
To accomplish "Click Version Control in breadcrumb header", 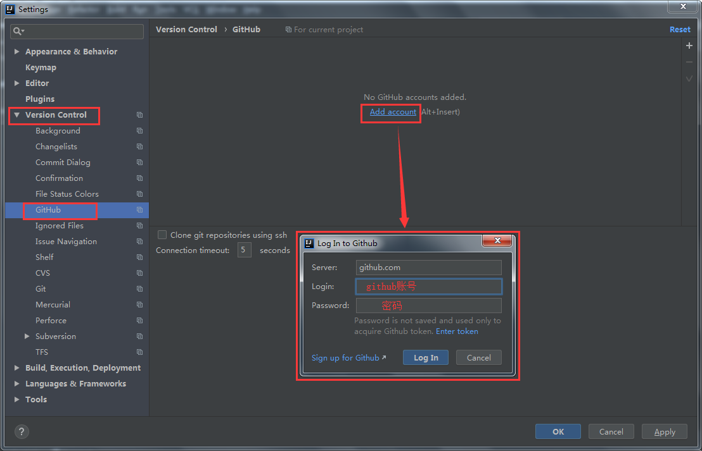I will point(186,30).
